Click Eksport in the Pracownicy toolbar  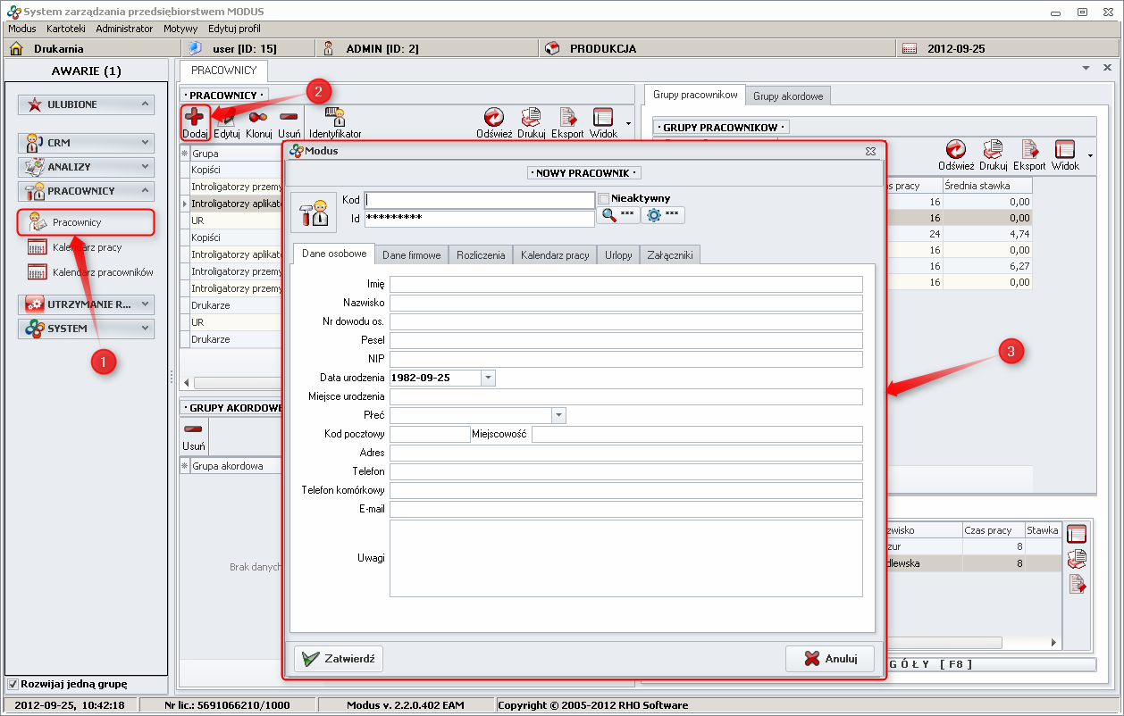pyautogui.click(x=567, y=118)
